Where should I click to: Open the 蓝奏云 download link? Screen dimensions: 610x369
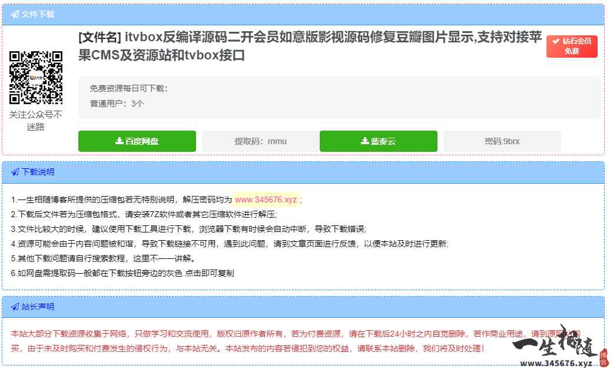[x=379, y=141]
